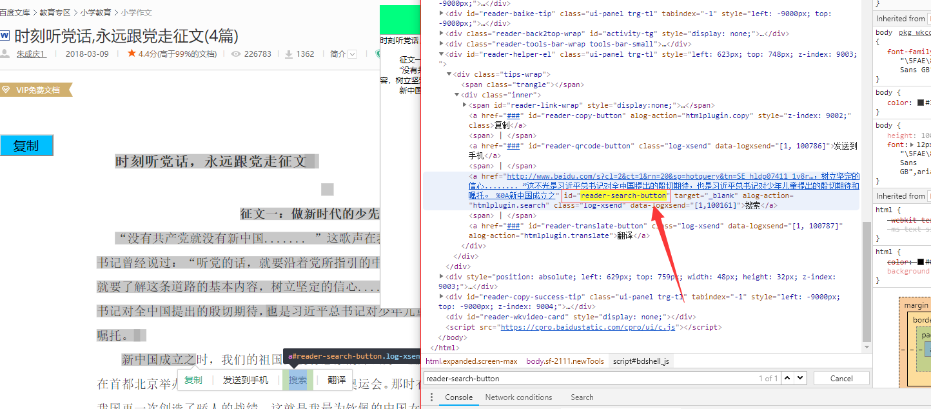Click the author avatar icon

5,54
